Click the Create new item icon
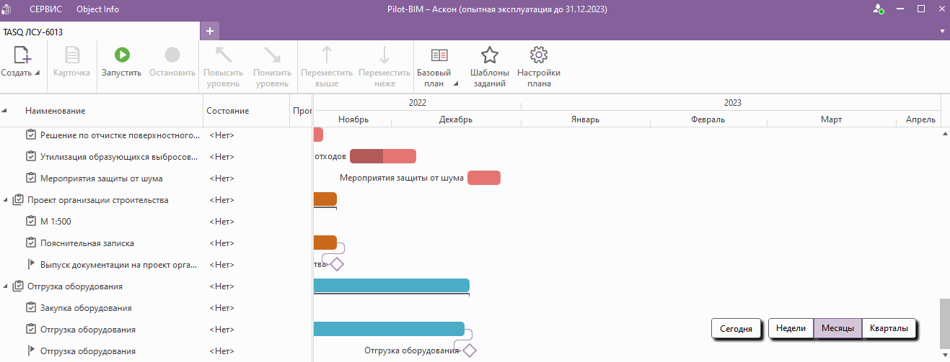Screen dimensions: 950x362 (x=22, y=55)
